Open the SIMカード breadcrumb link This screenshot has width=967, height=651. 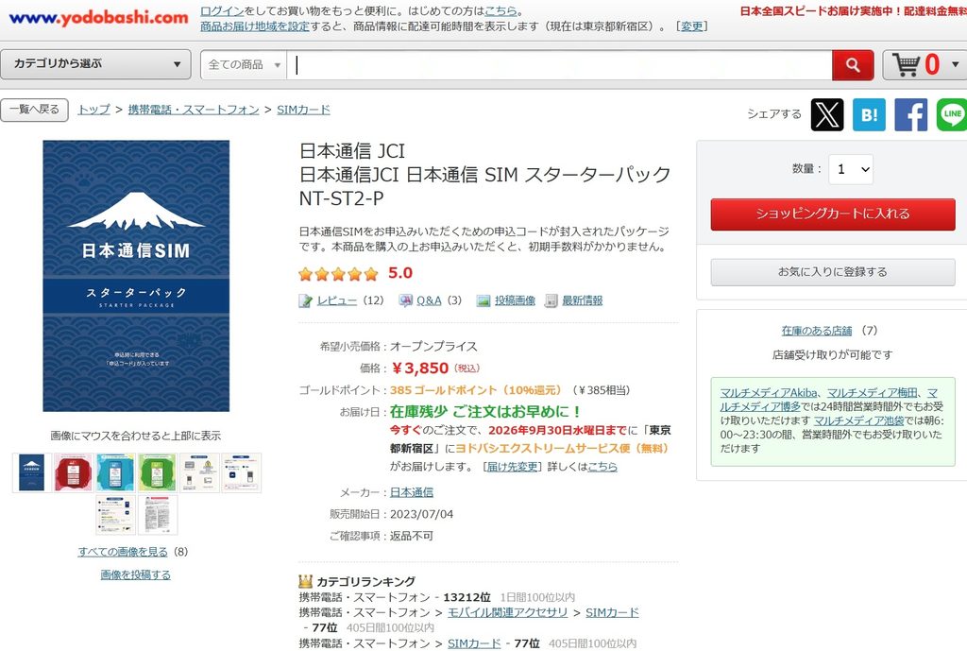coord(303,110)
